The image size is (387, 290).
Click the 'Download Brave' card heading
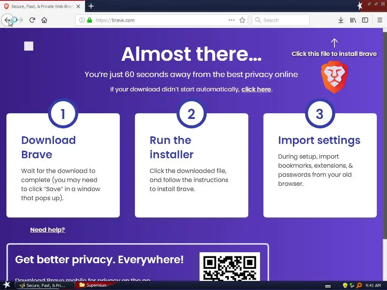tap(48, 147)
